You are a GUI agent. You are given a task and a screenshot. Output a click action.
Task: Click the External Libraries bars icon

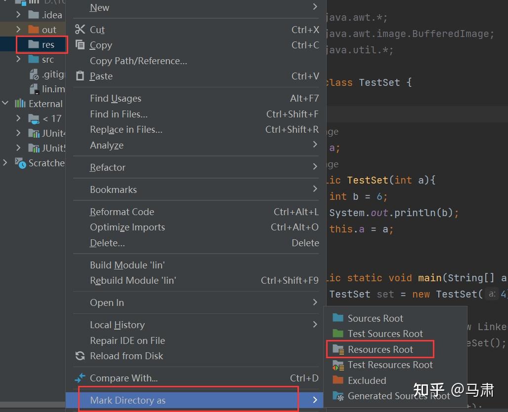[x=20, y=104]
